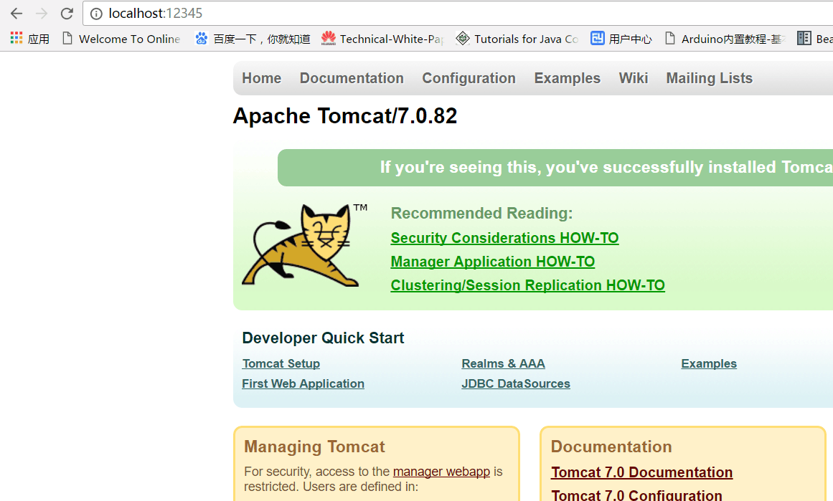Image resolution: width=833 pixels, height=501 pixels.
Task: Open the manager webapp link
Action: coord(441,472)
